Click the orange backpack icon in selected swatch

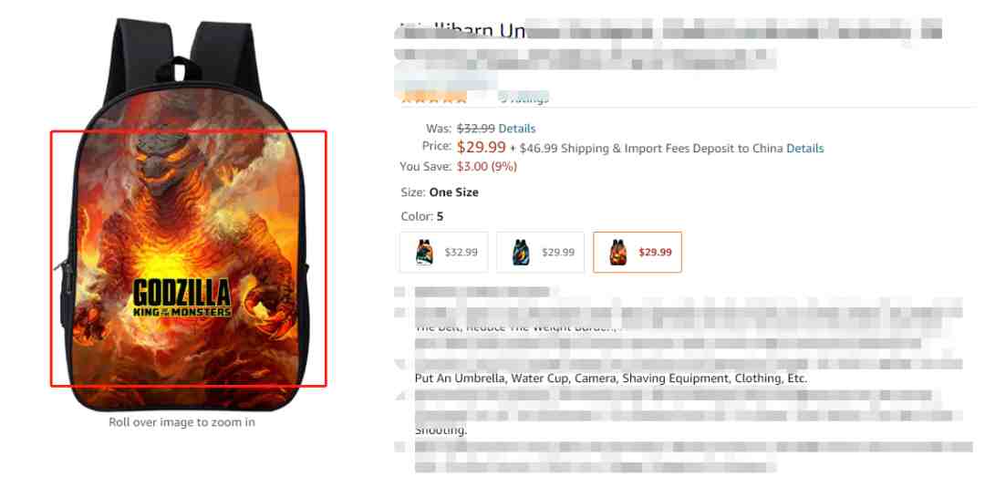pyautogui.click(x=618, y=252)
